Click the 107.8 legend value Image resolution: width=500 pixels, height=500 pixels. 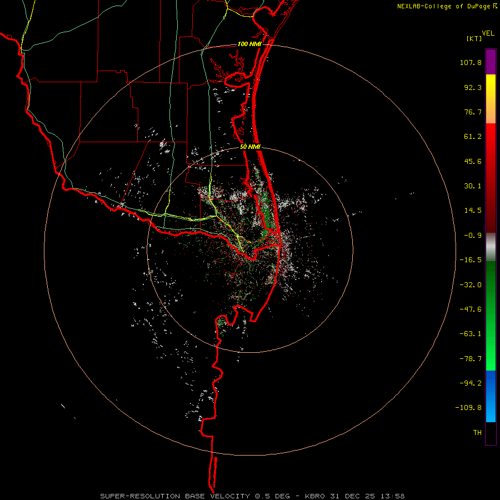click(x=471, y=62)
